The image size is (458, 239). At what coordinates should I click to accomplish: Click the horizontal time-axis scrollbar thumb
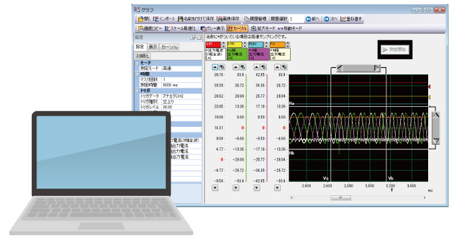(x=341, y=198)
